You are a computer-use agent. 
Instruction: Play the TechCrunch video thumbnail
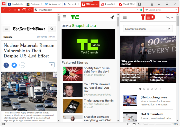click(88, 44)
